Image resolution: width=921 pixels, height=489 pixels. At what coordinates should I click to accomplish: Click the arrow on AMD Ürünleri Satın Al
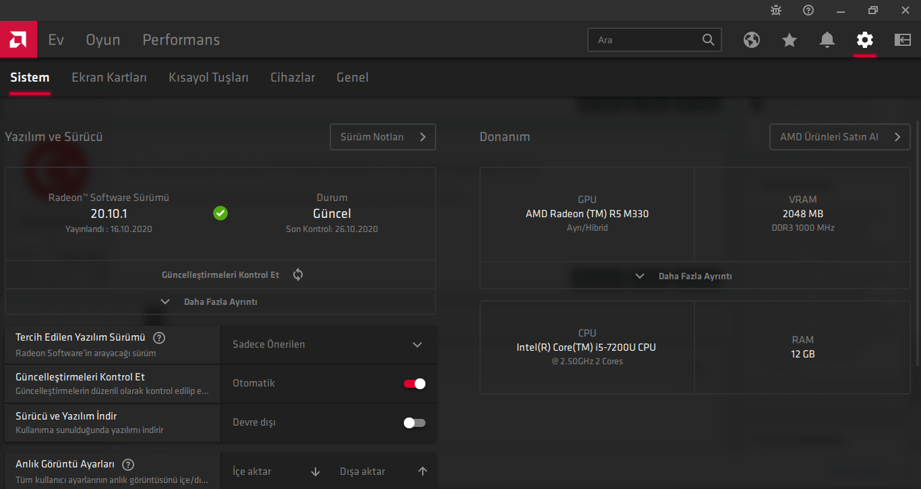(897, 137)
